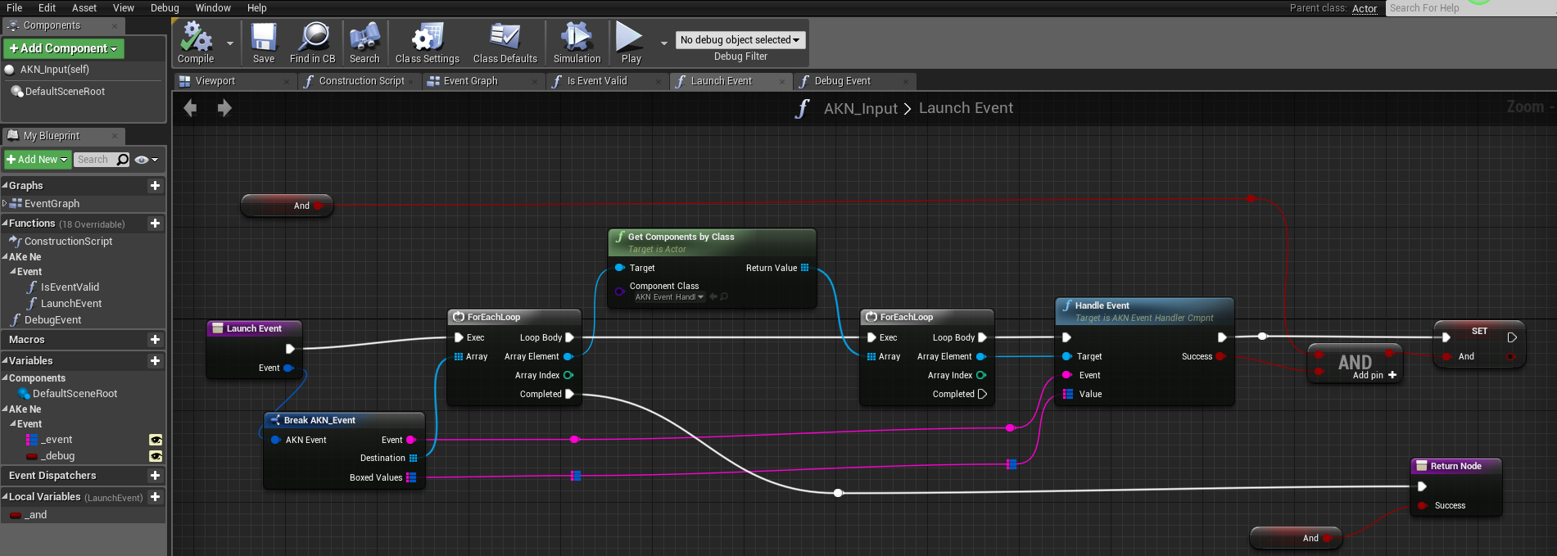Expand the EventGraph tree item
The image size is (1557, 556).
coord(5,203)
